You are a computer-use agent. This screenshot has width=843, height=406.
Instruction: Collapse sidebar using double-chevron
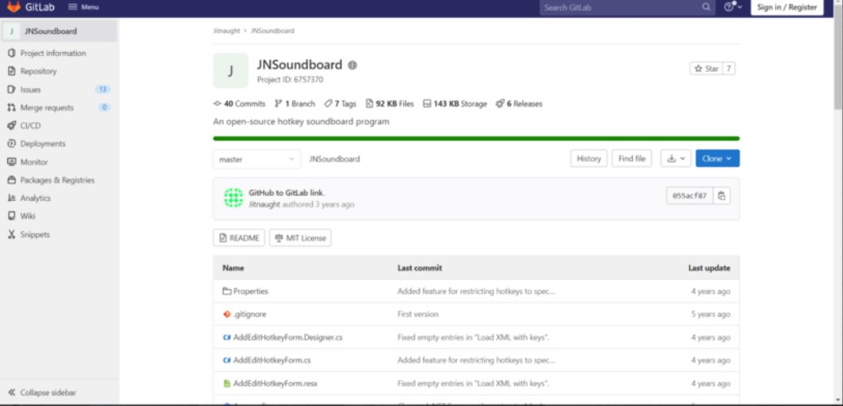tap(12, 392)
